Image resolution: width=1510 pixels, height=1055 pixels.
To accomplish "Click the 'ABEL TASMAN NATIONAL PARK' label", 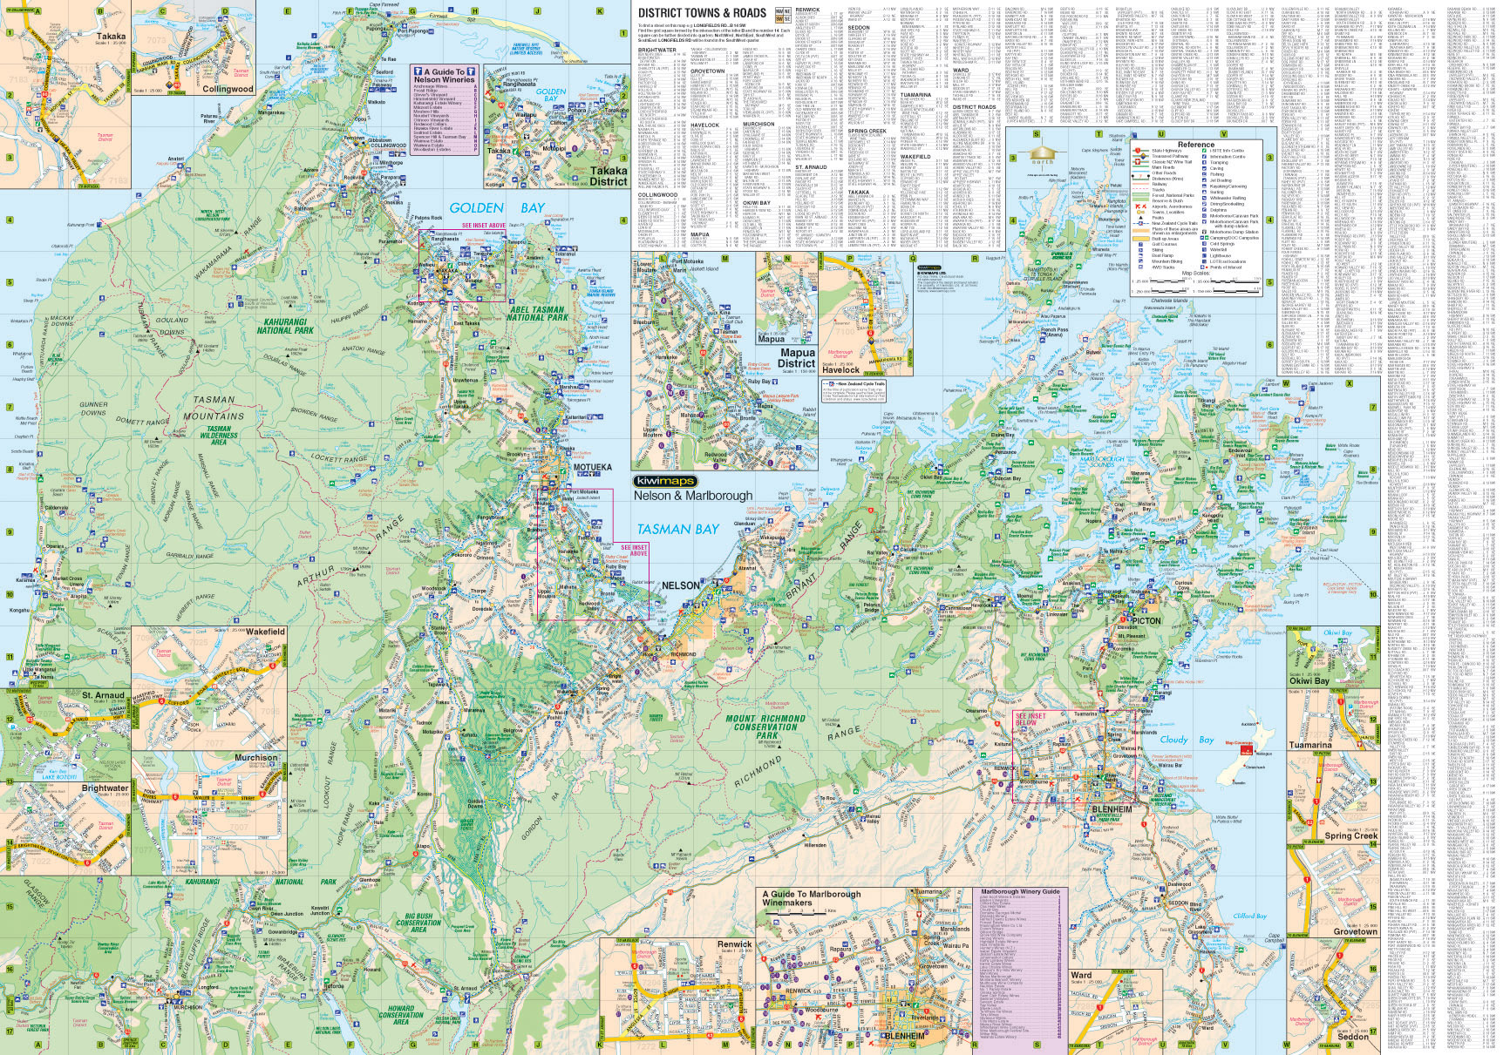I will pyautogui.click(x=537, y=314).
